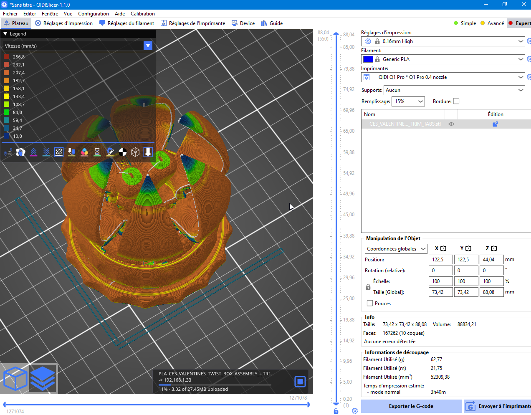Open the Remplissage 15% dropdown
Viewport: 531px width, 415px height.
pos(409,101)
